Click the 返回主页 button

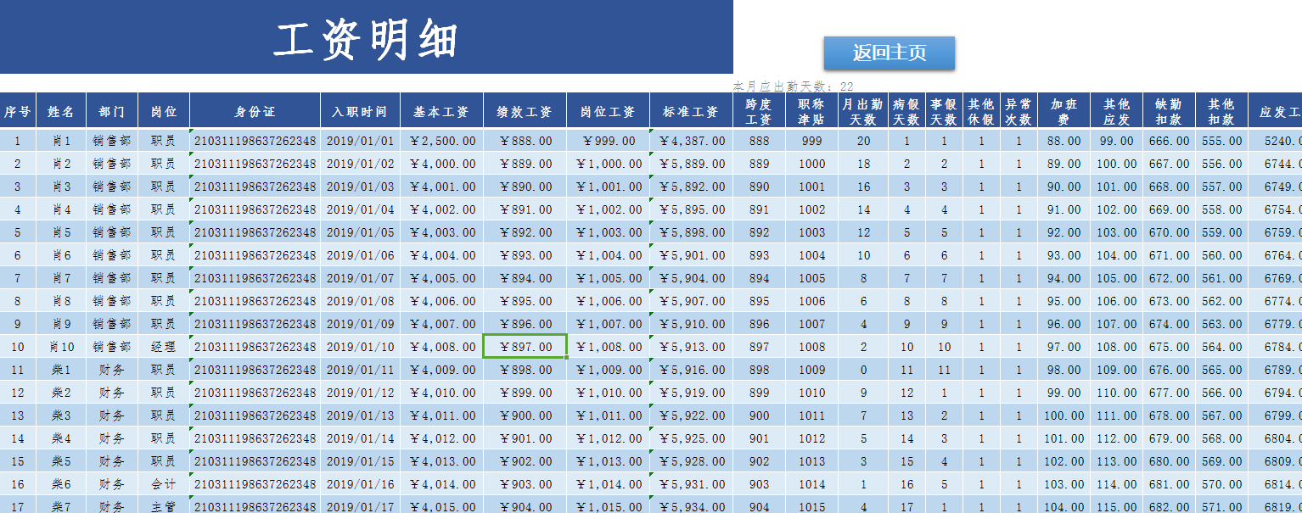(x=889, y=53)
